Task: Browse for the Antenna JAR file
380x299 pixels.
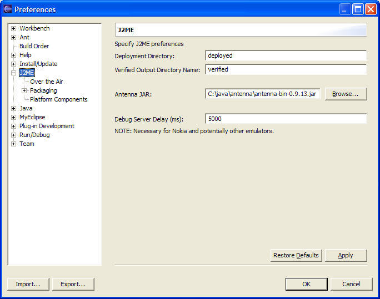Action: (x=346, y=94)
